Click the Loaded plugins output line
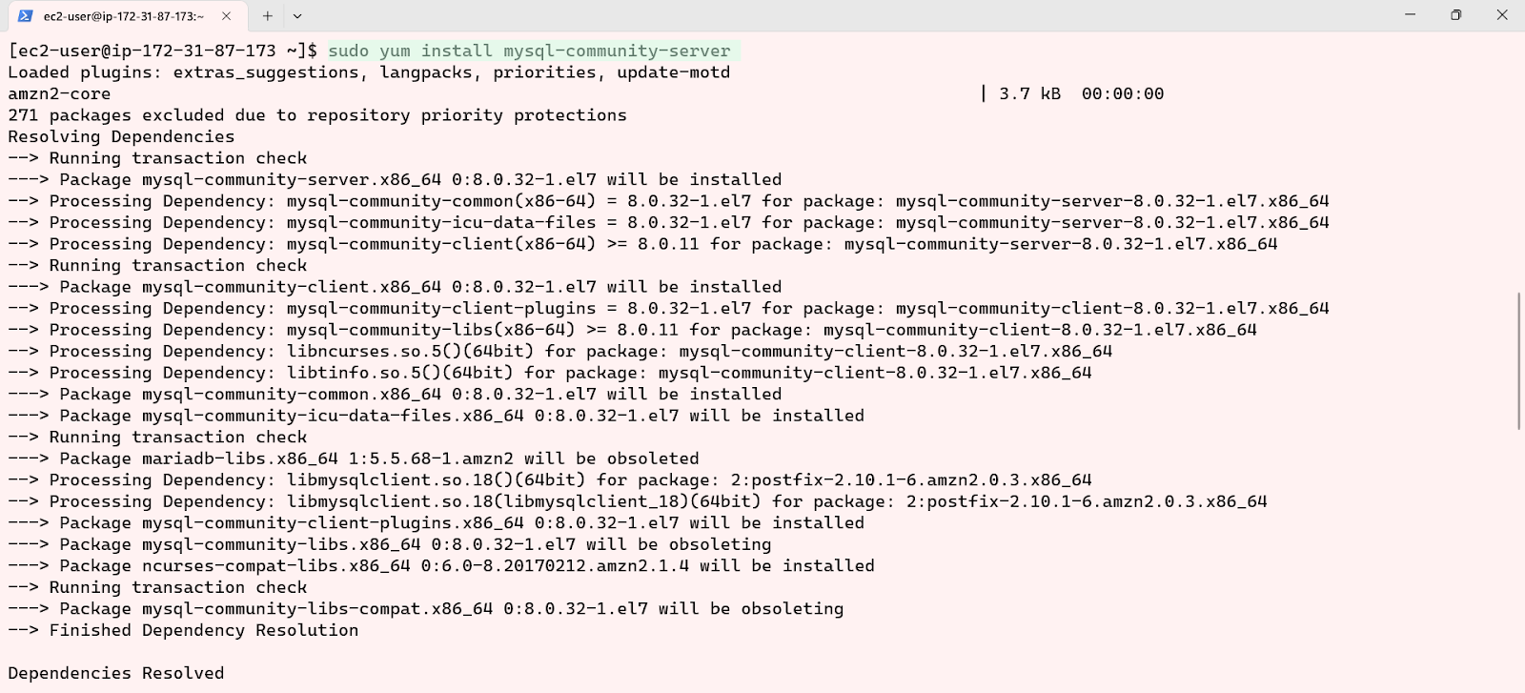This screenshot has height=693, width=1525. (369, 72)
